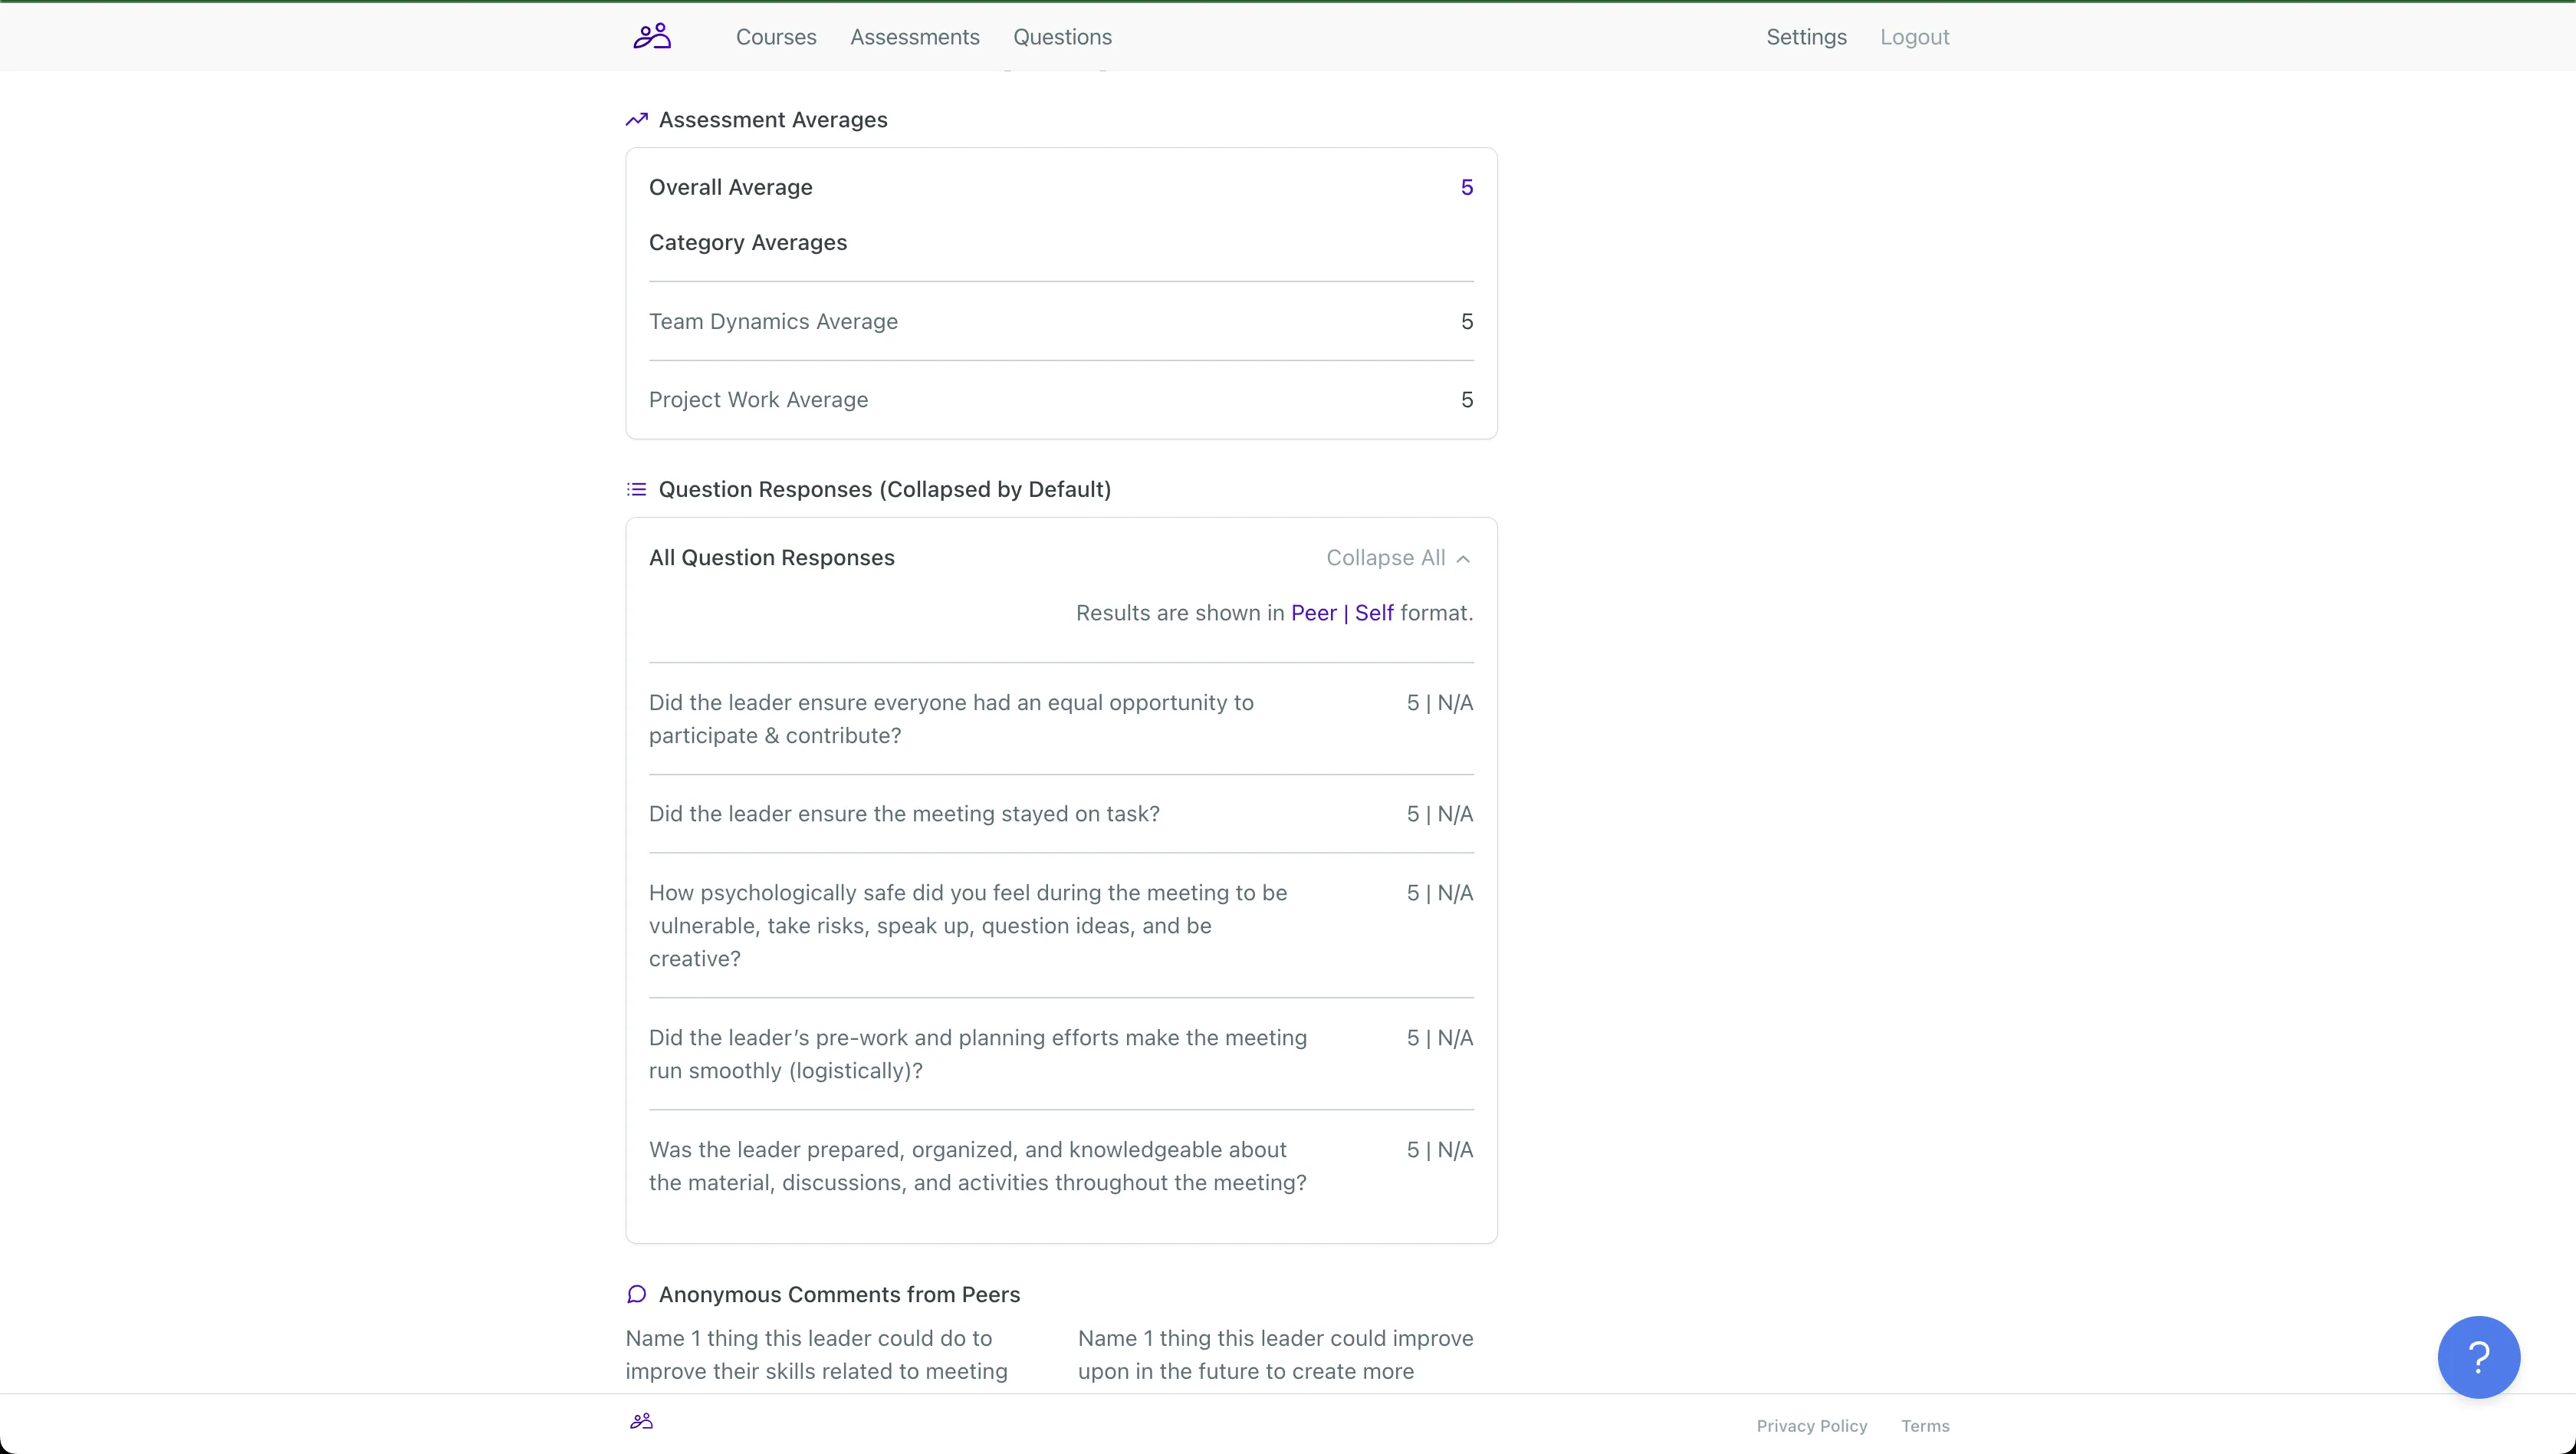Open the Courses menu item

[776, 37]
